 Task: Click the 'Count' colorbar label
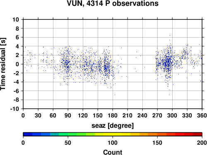click(x=113, y=152)
